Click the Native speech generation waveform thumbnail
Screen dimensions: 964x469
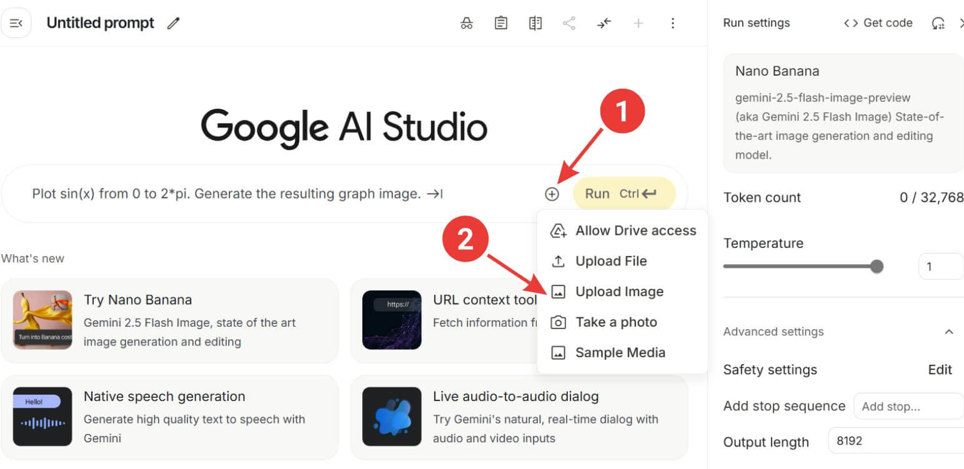point(42,417)
